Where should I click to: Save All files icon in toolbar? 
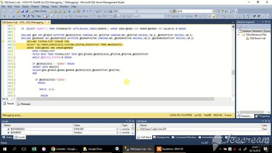click(27, 11)
